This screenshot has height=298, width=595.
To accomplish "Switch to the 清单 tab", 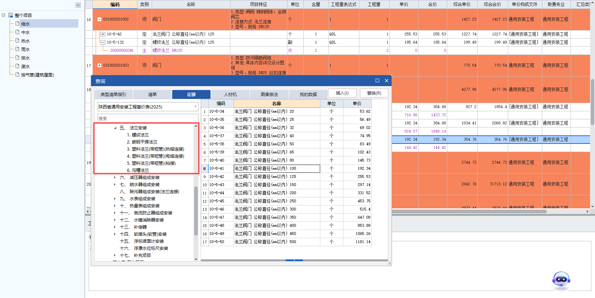I will point(152,95).
